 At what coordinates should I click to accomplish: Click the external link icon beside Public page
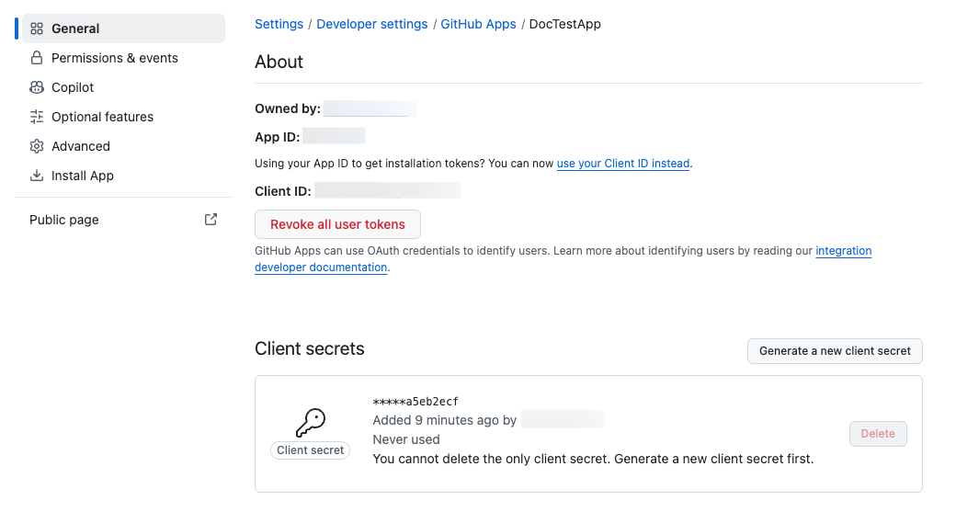[211, 219]
